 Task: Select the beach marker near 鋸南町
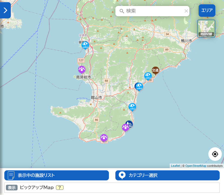tap(85, 45)
